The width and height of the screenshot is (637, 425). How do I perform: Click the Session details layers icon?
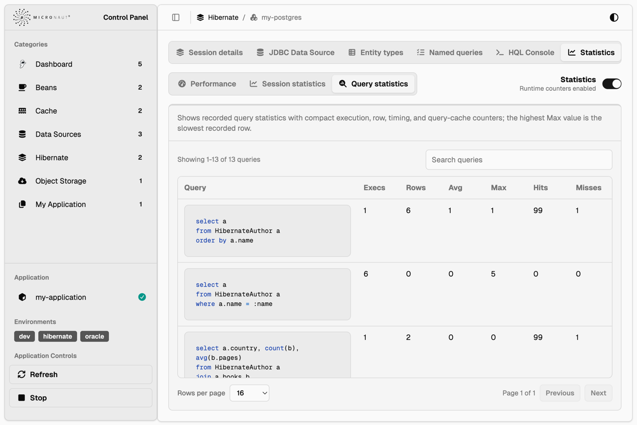pos(180,53)
